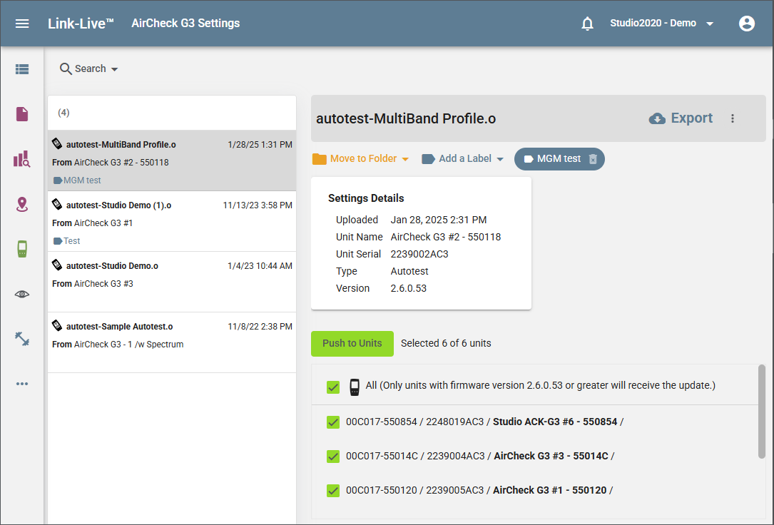Image resolution: width=774 pixels, height=525 pixels.
Task: Open the eye sidebar icon
Action: [22, 294]
